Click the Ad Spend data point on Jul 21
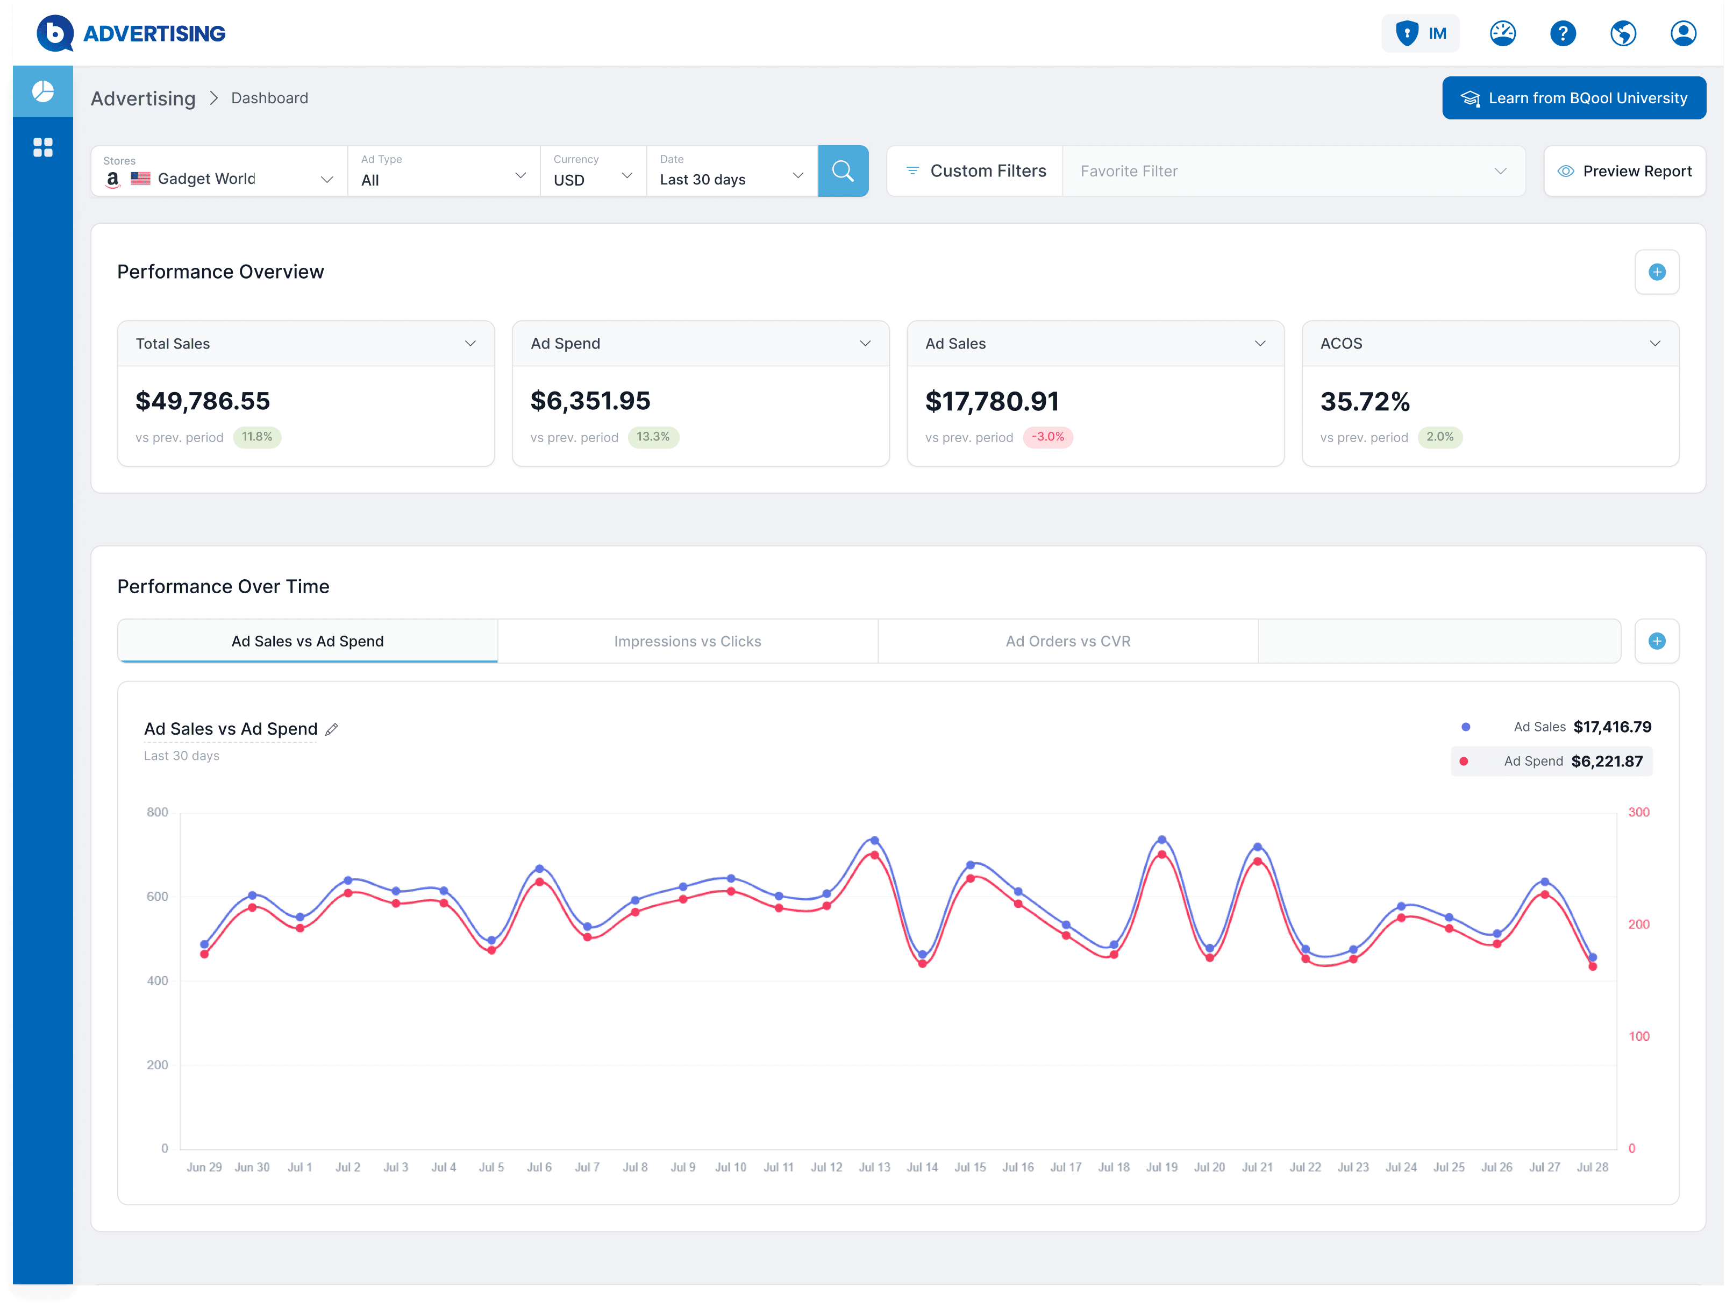Image resolution: width=1726 pixels, height=1308 pixels. pos(1257,862)
